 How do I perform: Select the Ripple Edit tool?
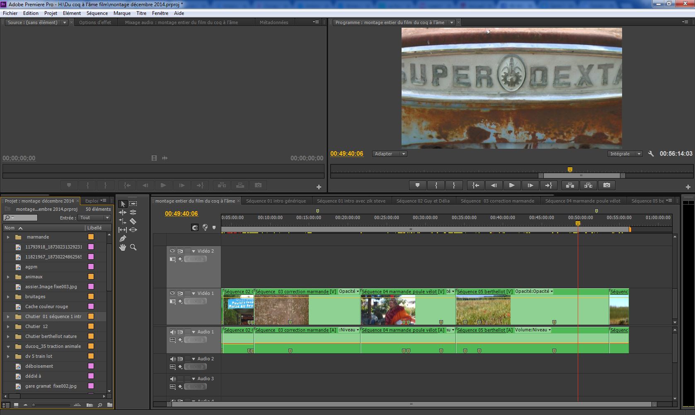pos(123,212)
